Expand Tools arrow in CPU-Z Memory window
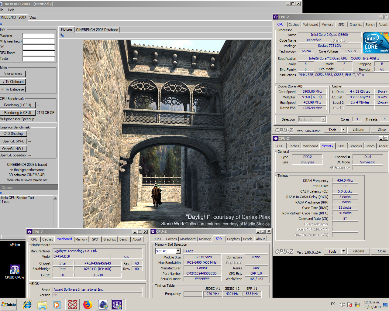389x311 pixels. click(343, 251)
